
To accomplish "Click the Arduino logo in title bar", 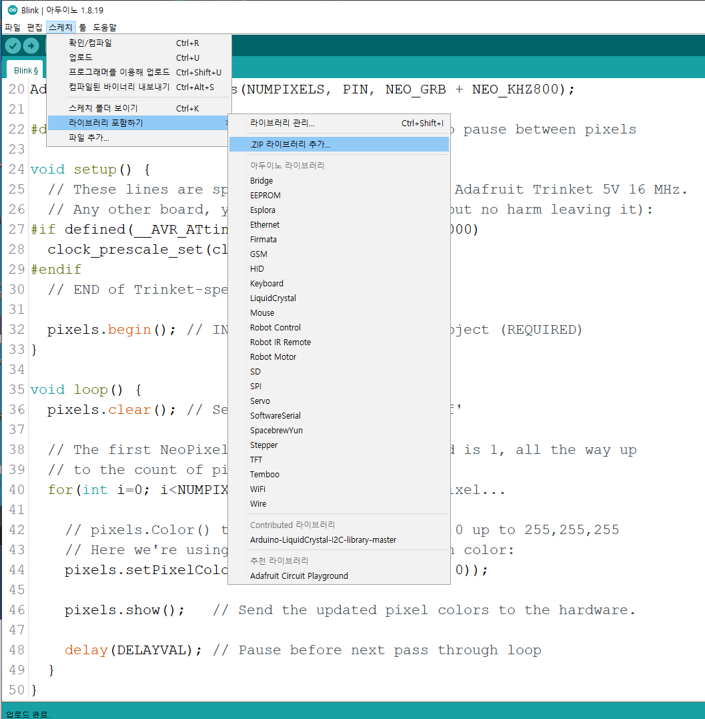I will coord(13,9).
